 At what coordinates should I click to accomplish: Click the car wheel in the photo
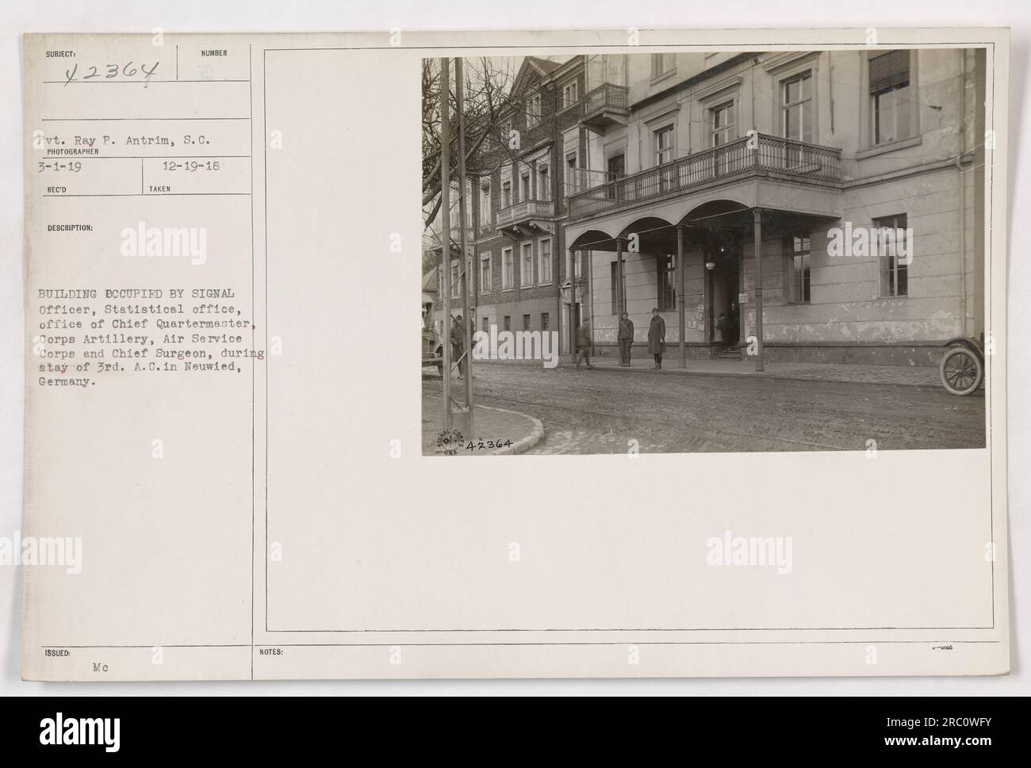tap(961, 369)
